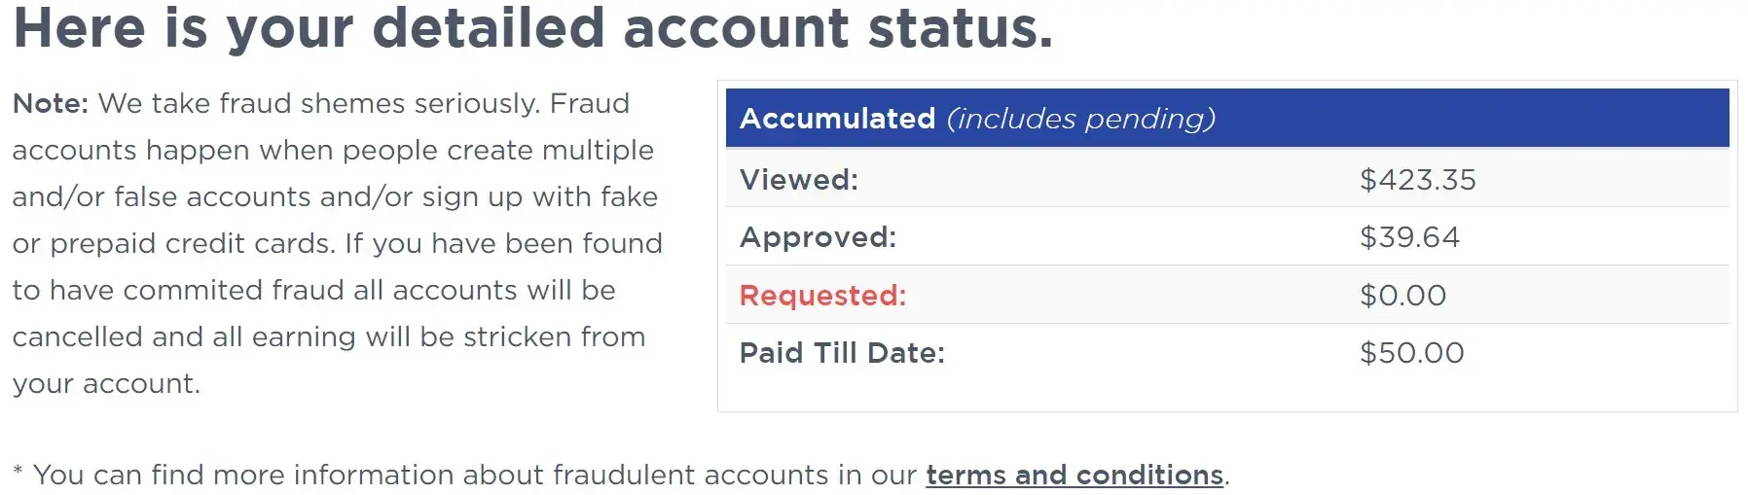Click the bold Note: label

tap(51, 104)
